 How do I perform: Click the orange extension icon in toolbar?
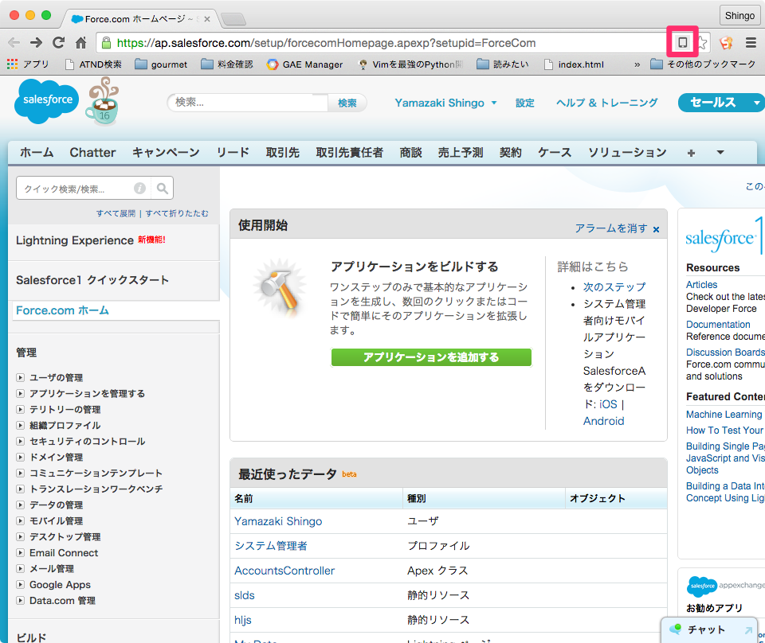pos(726,43)
